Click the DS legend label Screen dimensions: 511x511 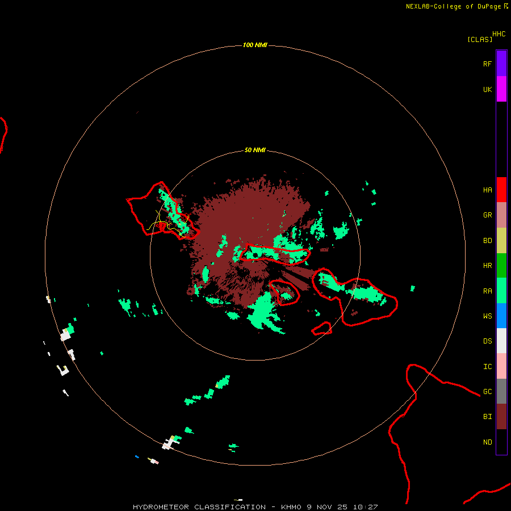(487, 341)
